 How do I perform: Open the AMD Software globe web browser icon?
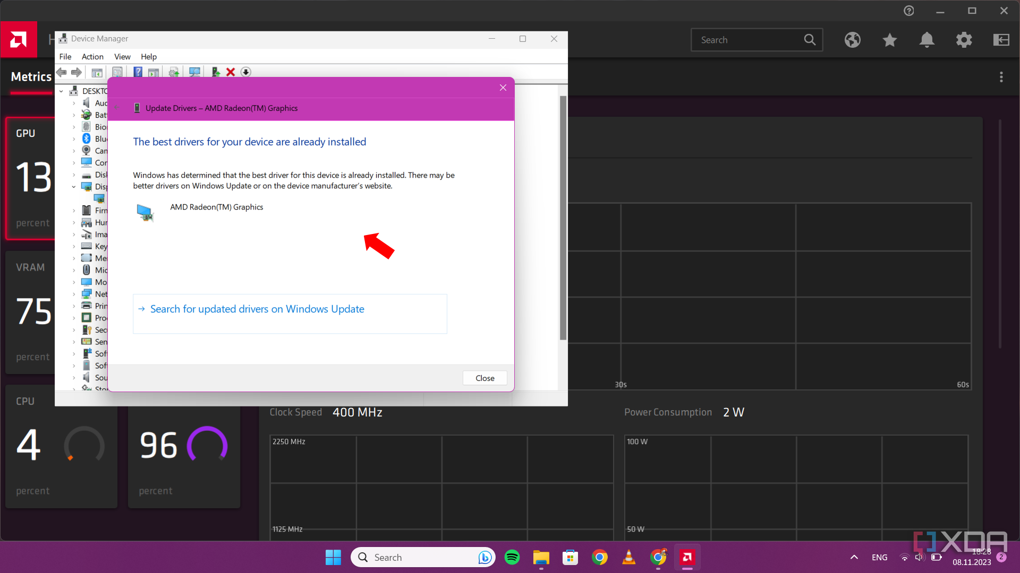853,40
